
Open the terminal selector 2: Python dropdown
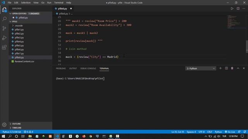pos(201,68)
